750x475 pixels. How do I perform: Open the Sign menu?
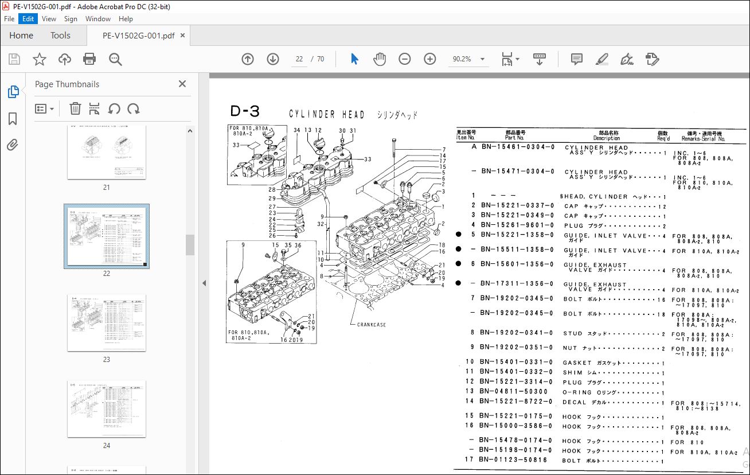[71, 19]
